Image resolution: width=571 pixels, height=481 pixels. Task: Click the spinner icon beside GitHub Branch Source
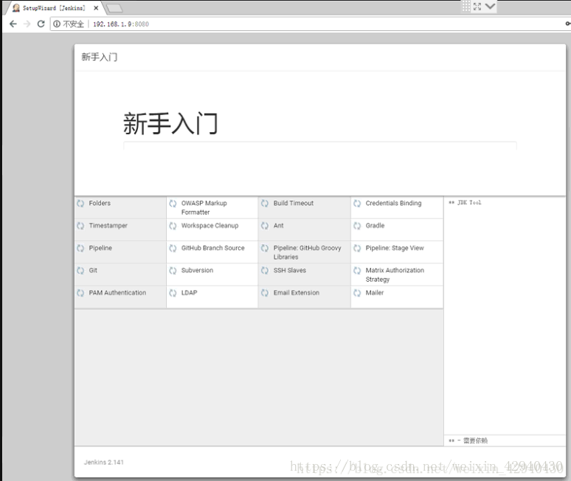click(x=173, y=249)
